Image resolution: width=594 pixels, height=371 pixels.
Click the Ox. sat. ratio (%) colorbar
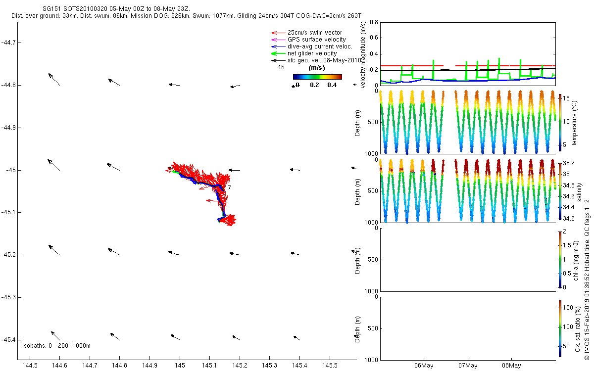[x=560, y=328]
